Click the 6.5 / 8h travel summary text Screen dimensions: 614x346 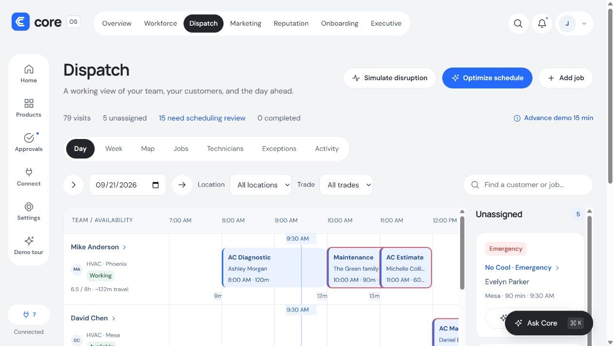(x=100, y=289)
